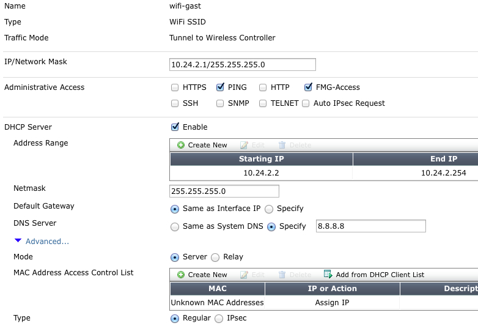Click the Delete trash icon in MAC Access Control

click(282, 275)
